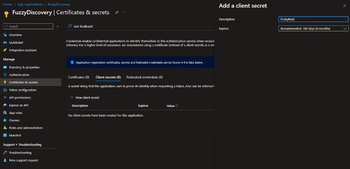The image size is (350, 169).
Task: Switch to Federated credentials (0) tab
Action: pyautogui.click(x=144, y=77)
